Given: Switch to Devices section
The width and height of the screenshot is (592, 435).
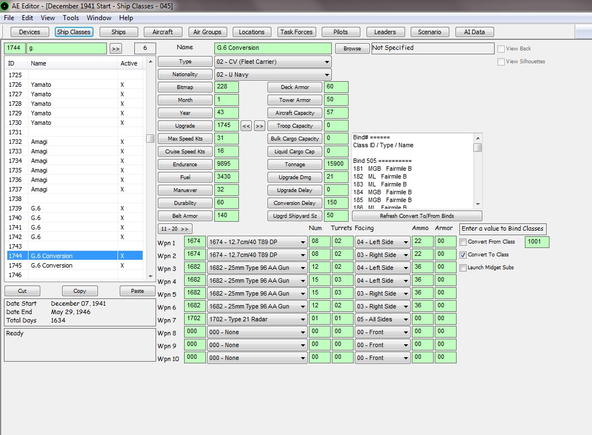Looking at the screenshot, I should click(x=30, y=32).
